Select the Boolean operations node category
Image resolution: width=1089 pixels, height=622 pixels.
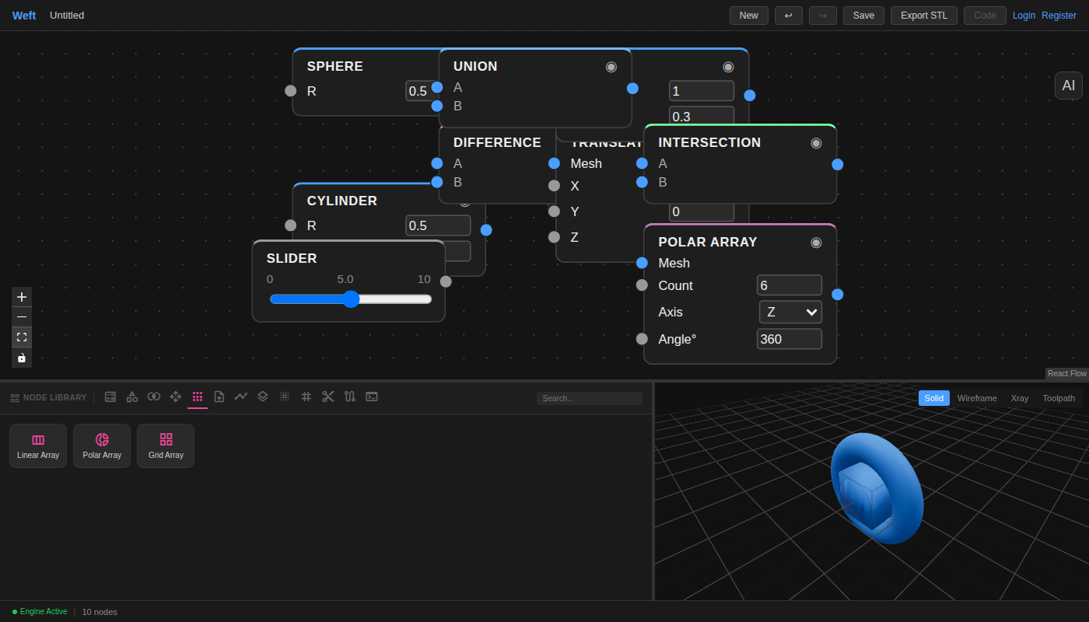tap(153, 397)
